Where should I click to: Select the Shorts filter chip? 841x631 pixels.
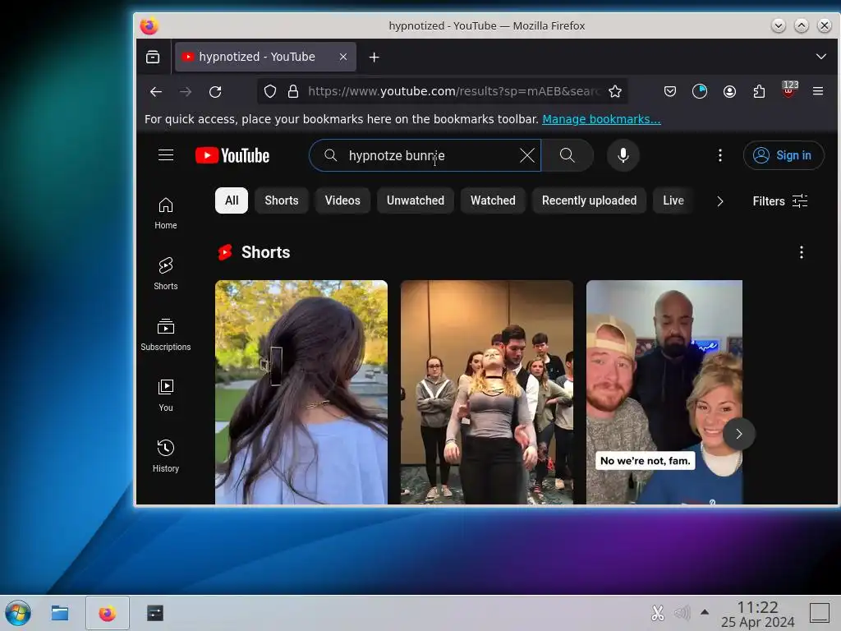[282, 200]
